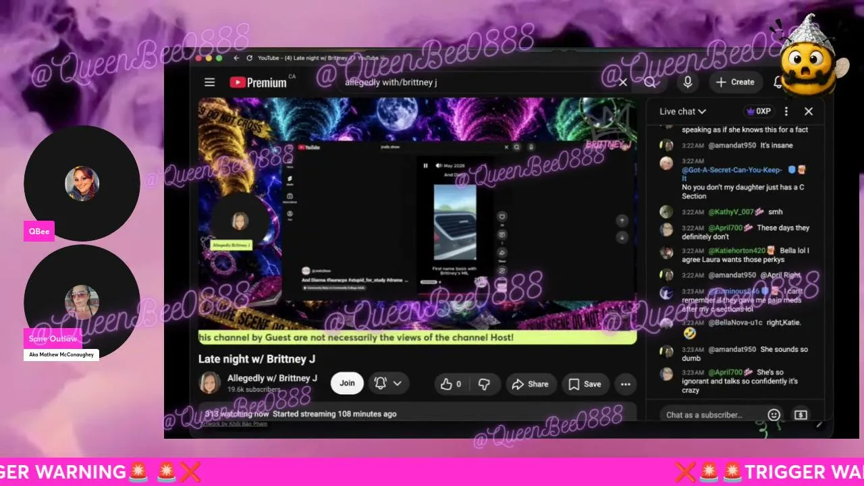Click the Same Outlaw participant avatar

pyautogui.click(x=82, y=302)
